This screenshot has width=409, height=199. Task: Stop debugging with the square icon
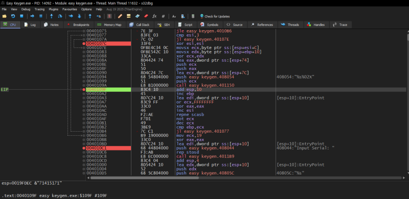click(21, 16)
